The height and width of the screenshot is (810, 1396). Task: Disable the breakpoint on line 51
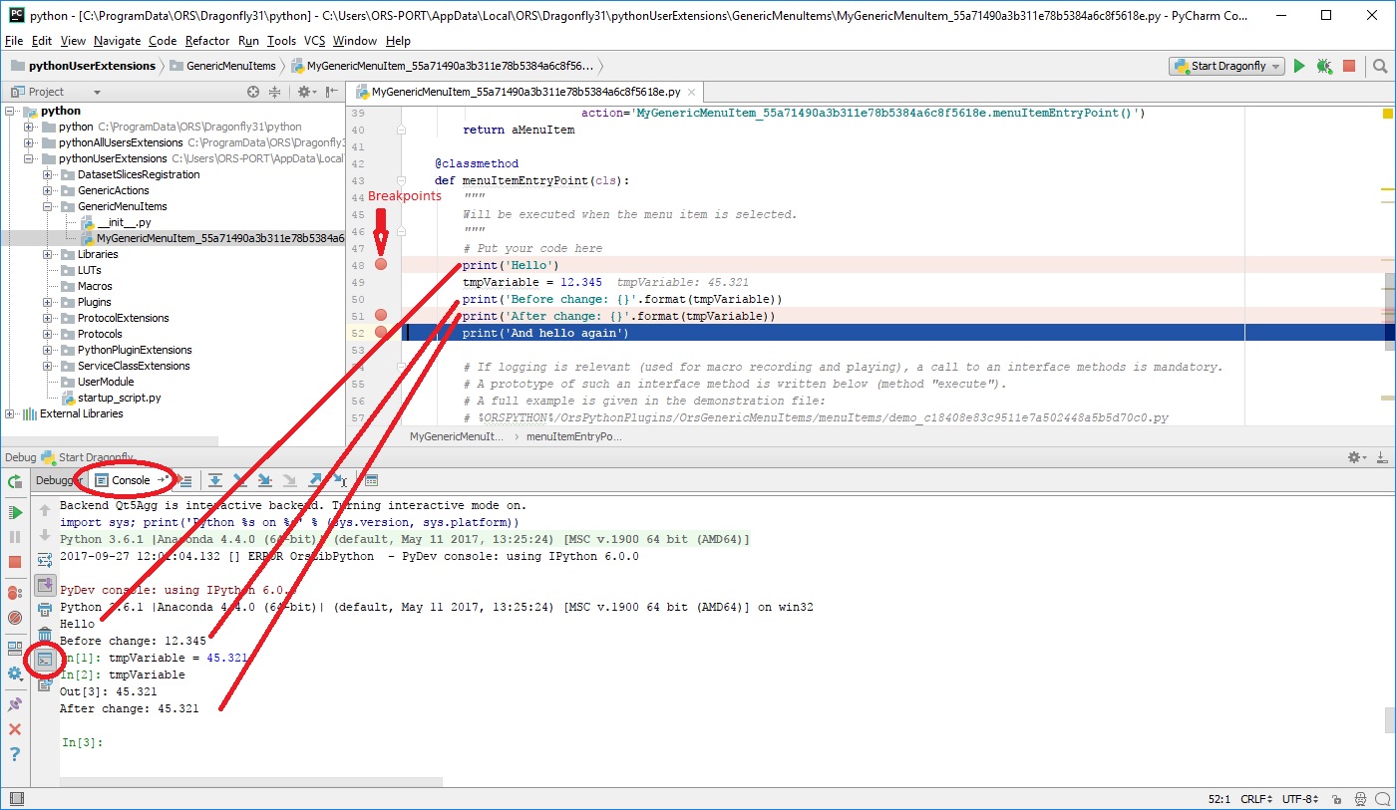(x=381, y=315)
